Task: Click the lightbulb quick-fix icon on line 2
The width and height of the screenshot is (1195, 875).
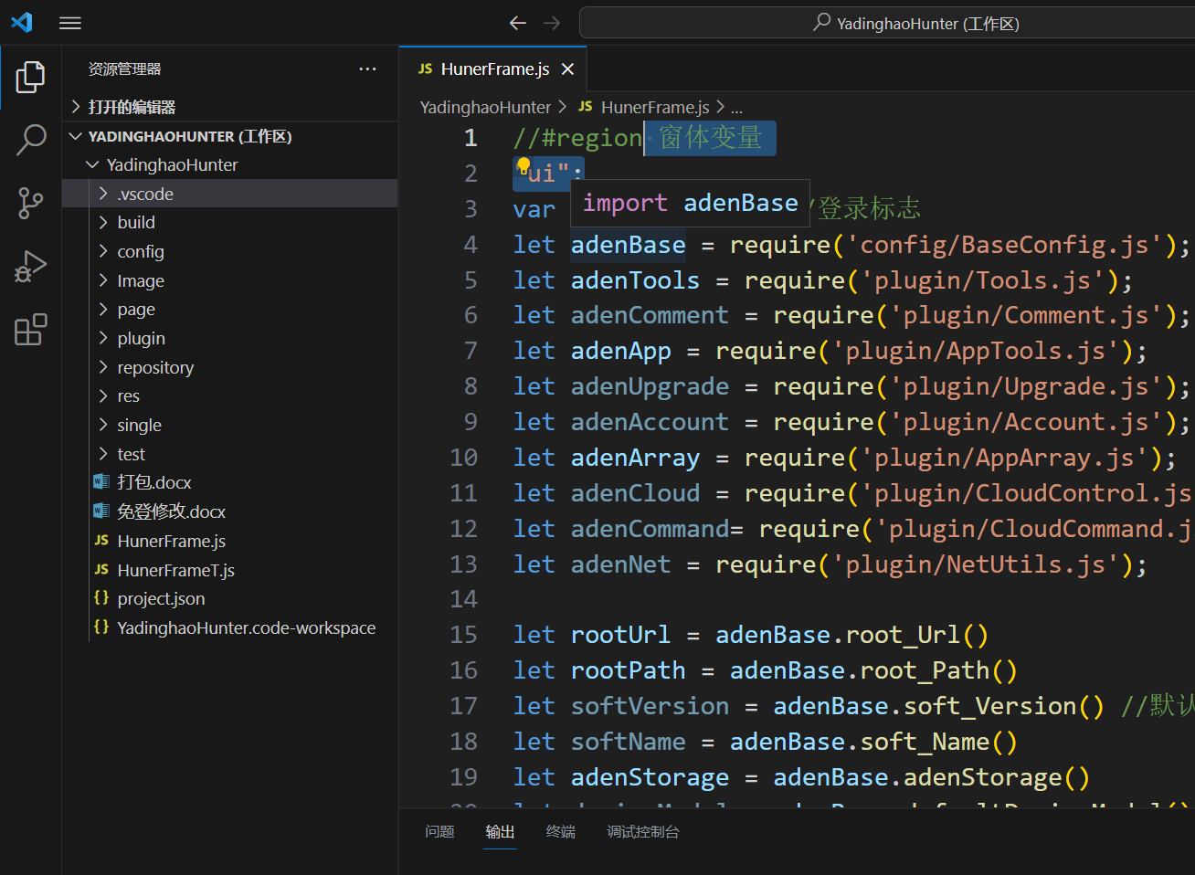Action: pos(523,165)
